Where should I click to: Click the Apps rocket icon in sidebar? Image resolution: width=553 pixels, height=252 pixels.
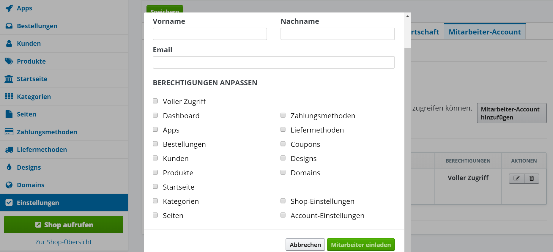pyautogui.click(x=9, y=8)
